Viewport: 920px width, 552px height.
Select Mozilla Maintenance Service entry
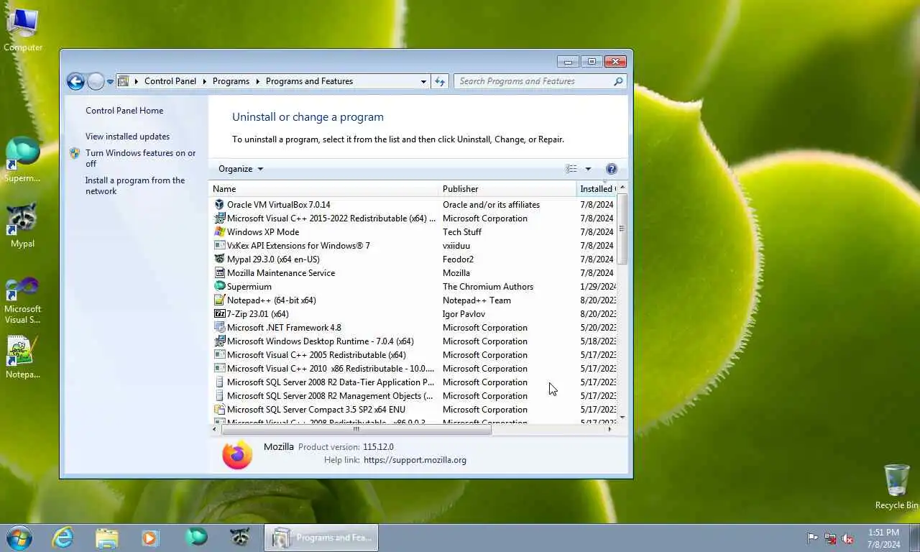click(x=413, y=273)
